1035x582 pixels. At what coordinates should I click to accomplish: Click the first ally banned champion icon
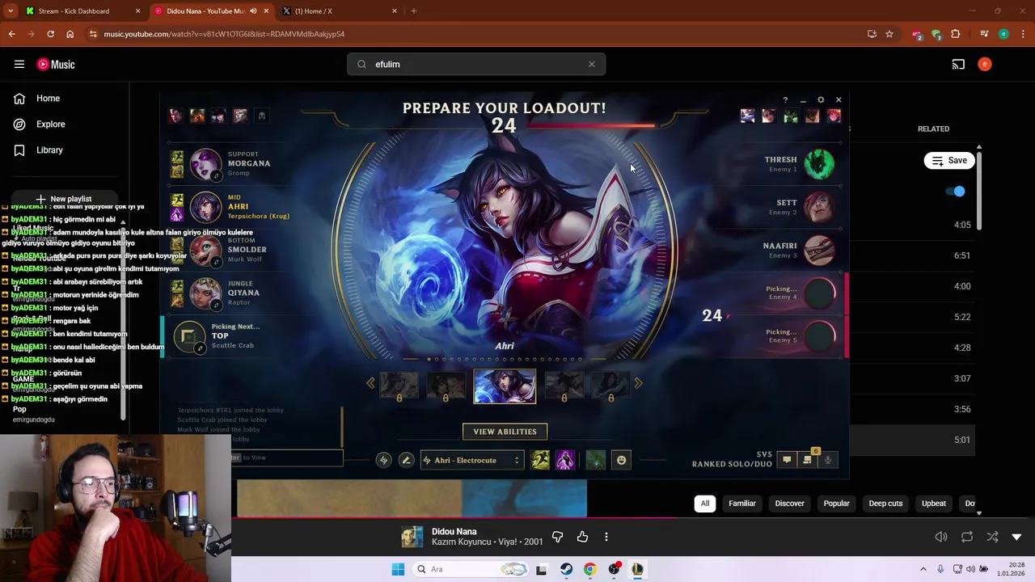(x=175, y=116)
